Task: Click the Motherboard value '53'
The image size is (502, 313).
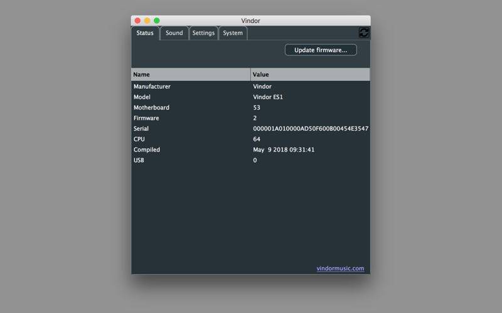Action: click(257, 108)
